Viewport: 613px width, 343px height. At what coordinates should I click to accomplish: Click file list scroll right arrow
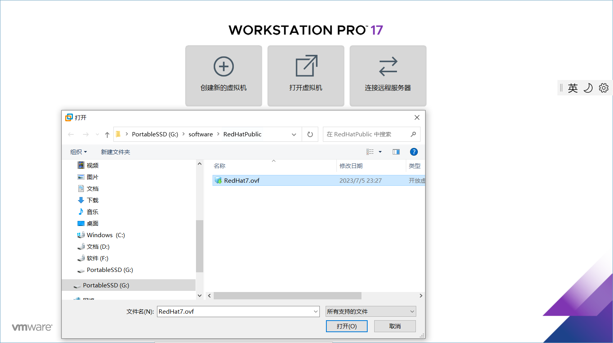click(421, 295)
